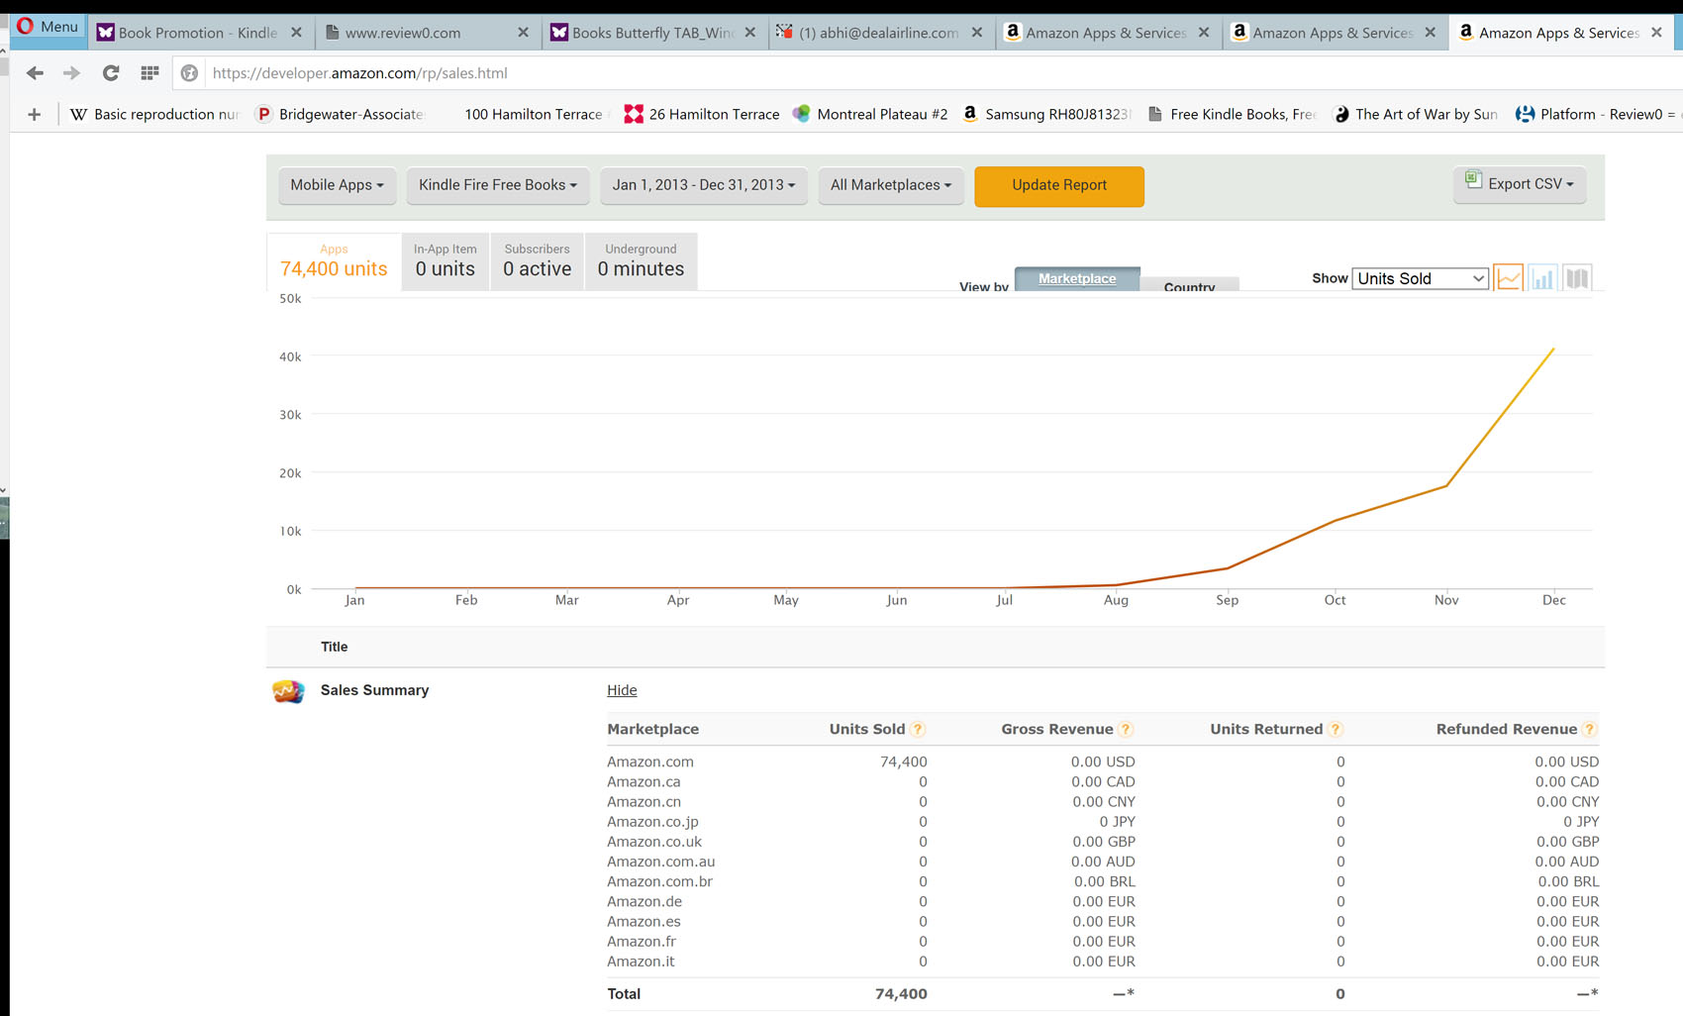Click the Amazon.co.uk marketplace row
1683x1016 pixels.
(x=1103, y=842)
